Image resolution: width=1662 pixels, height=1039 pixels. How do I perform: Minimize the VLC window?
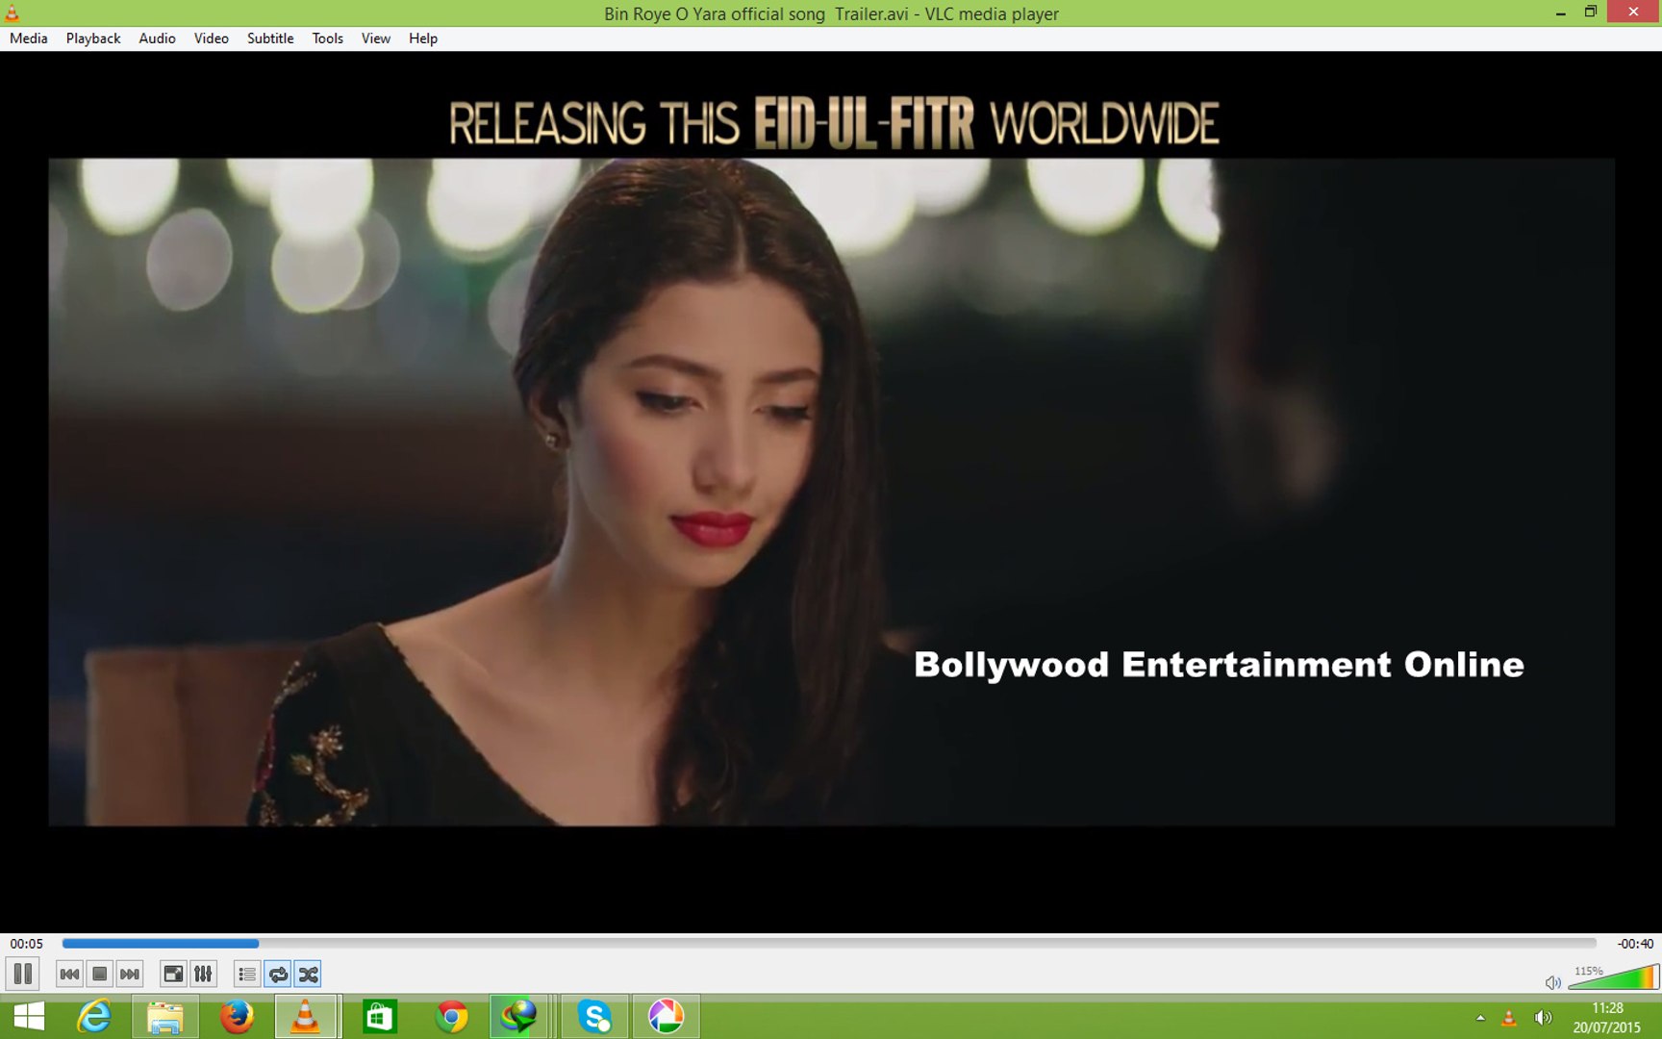(1560, 13)
